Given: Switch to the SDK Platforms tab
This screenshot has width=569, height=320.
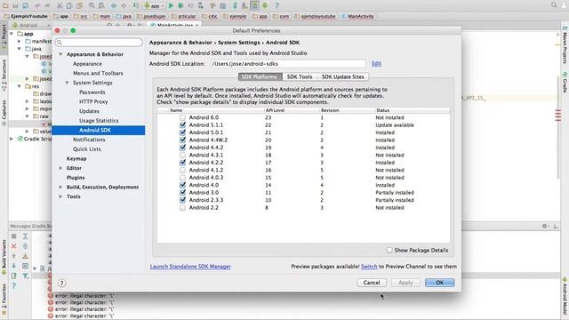Looking at the screenshot, I should (260, 77).
